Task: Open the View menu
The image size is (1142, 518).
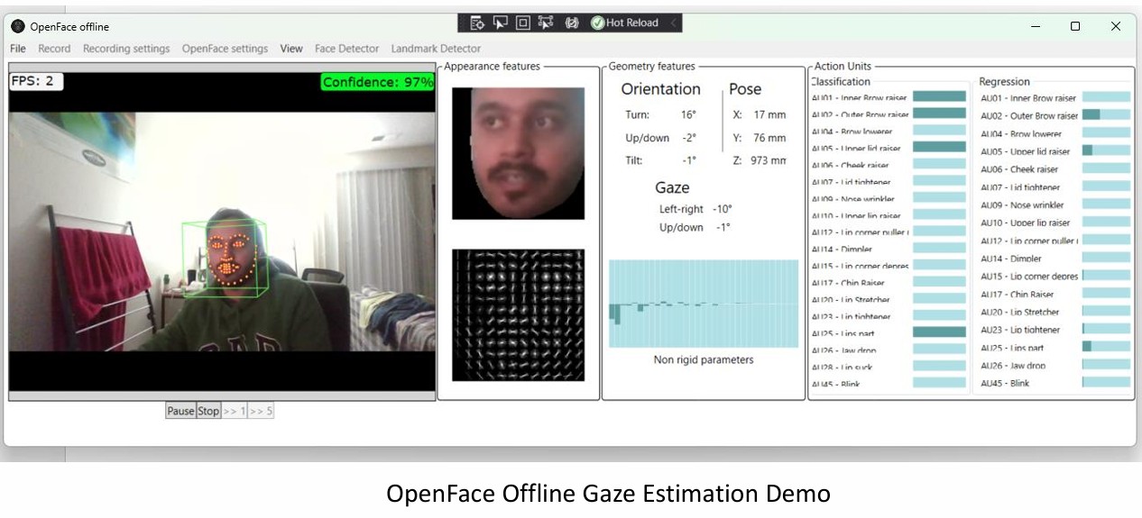Action: pyautogui.click(x=291, y=49)
